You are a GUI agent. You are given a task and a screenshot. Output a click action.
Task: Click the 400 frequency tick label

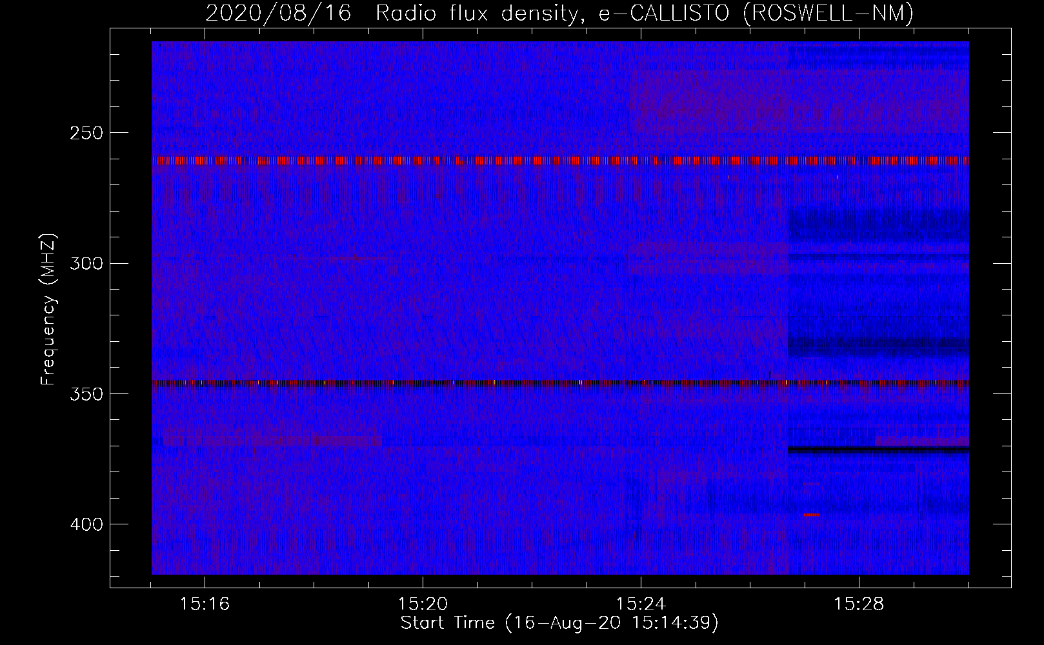click(x=86, y=524)
